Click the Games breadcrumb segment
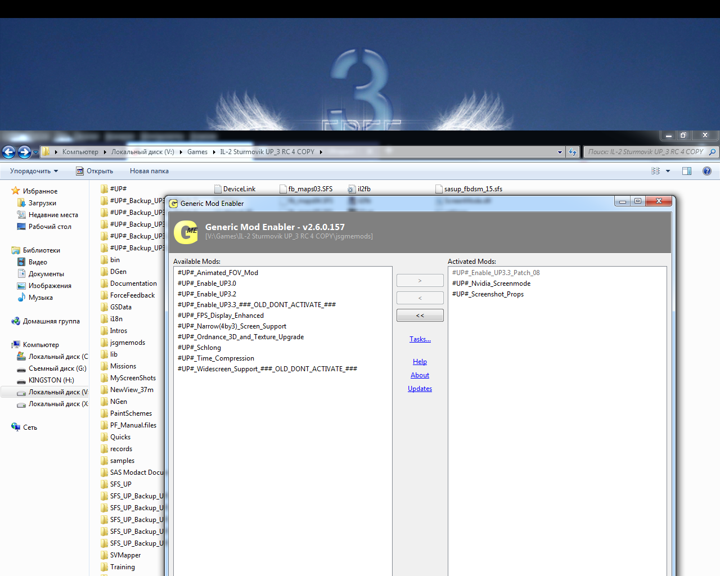This screenshot has width=720, height=576. tap(197, 152)
